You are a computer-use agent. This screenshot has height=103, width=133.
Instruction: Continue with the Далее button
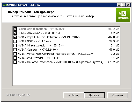94,95
